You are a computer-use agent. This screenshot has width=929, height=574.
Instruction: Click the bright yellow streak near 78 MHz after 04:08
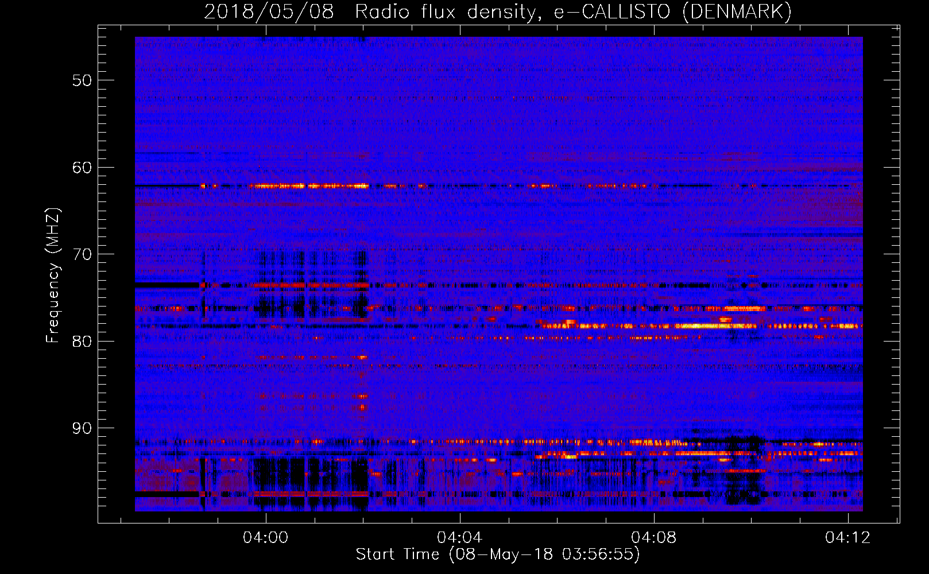click(715, 326)
